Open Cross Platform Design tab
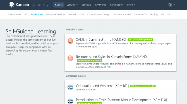This screenshot has width=187, height=104. click(x=99, y=14)
